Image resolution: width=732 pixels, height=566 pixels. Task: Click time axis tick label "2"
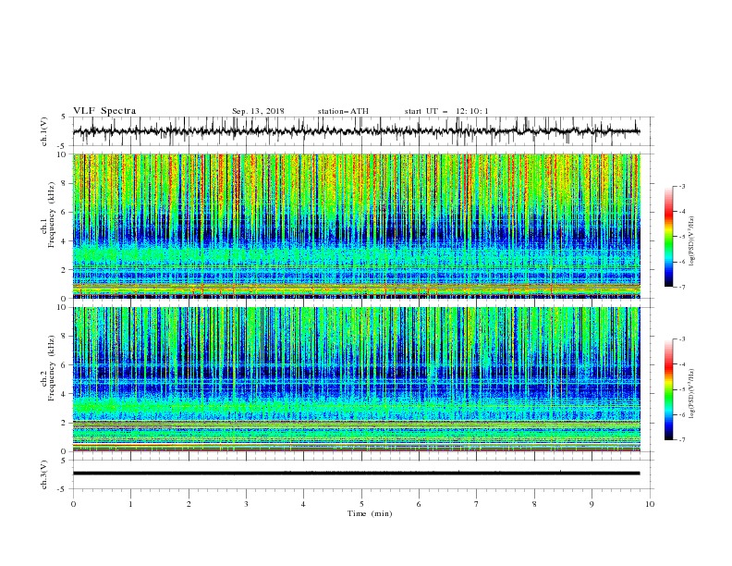(189, 504)
